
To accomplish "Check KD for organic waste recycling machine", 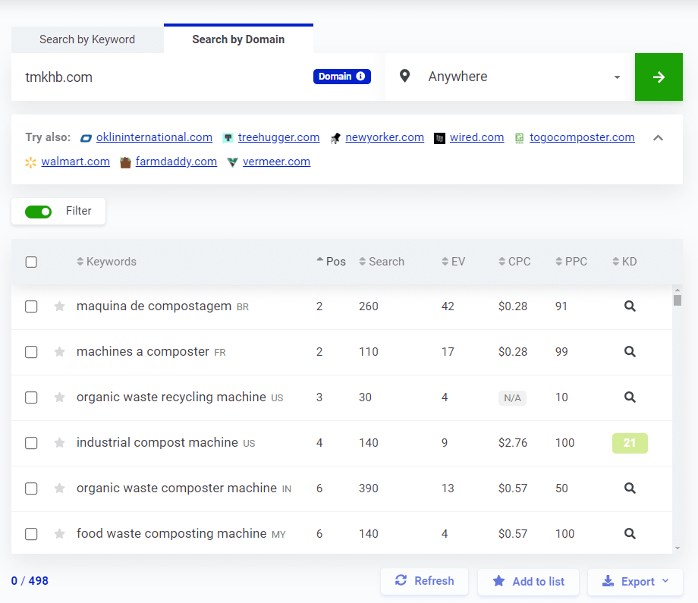I will (630, 397).
